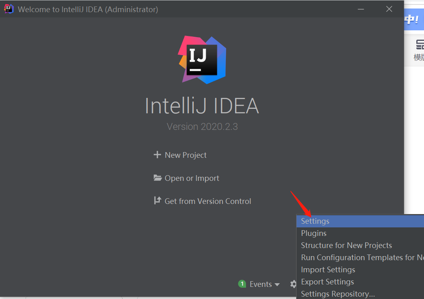This screenshot has height=299, width=424.
Task: Click Get from Version Control
Action: 208,201
